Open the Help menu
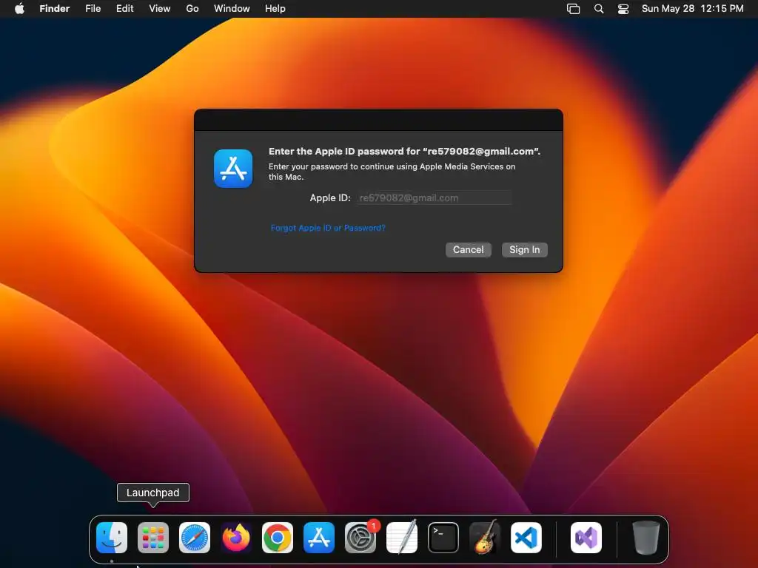Screen dimensions: 758x568 pos(275,8)
